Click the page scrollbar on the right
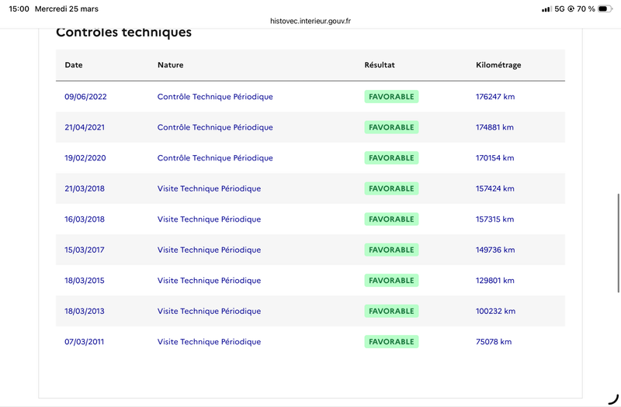 click(618, 243)
